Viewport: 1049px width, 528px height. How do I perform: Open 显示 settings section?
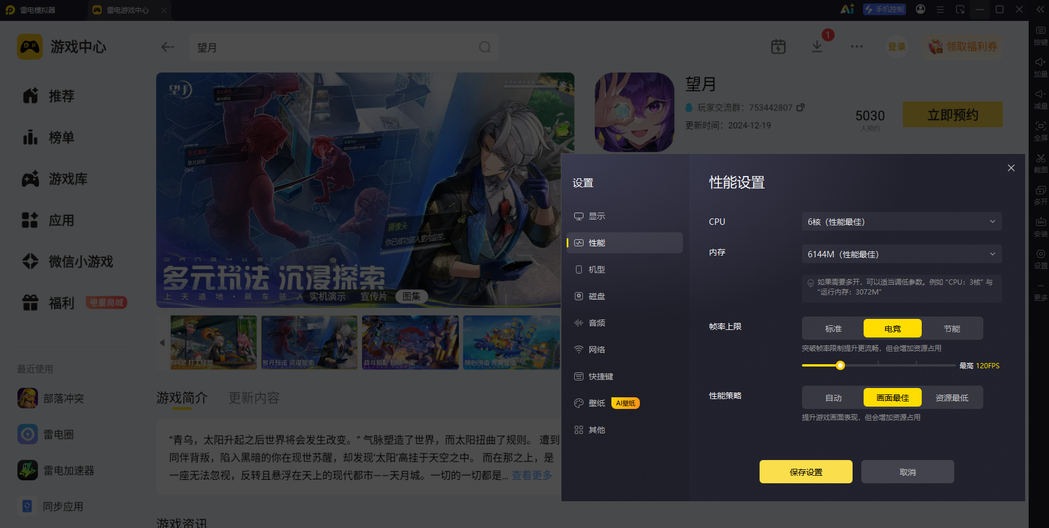tap(624, 216)
